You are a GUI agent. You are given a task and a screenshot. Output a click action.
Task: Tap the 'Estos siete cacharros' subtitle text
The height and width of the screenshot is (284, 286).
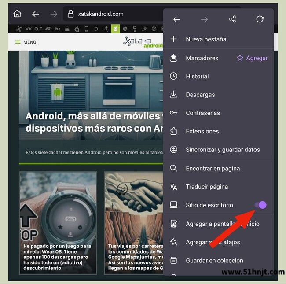(94, 152)
